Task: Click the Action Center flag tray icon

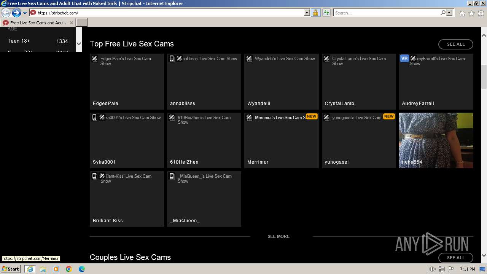Action: coord(451,269)
